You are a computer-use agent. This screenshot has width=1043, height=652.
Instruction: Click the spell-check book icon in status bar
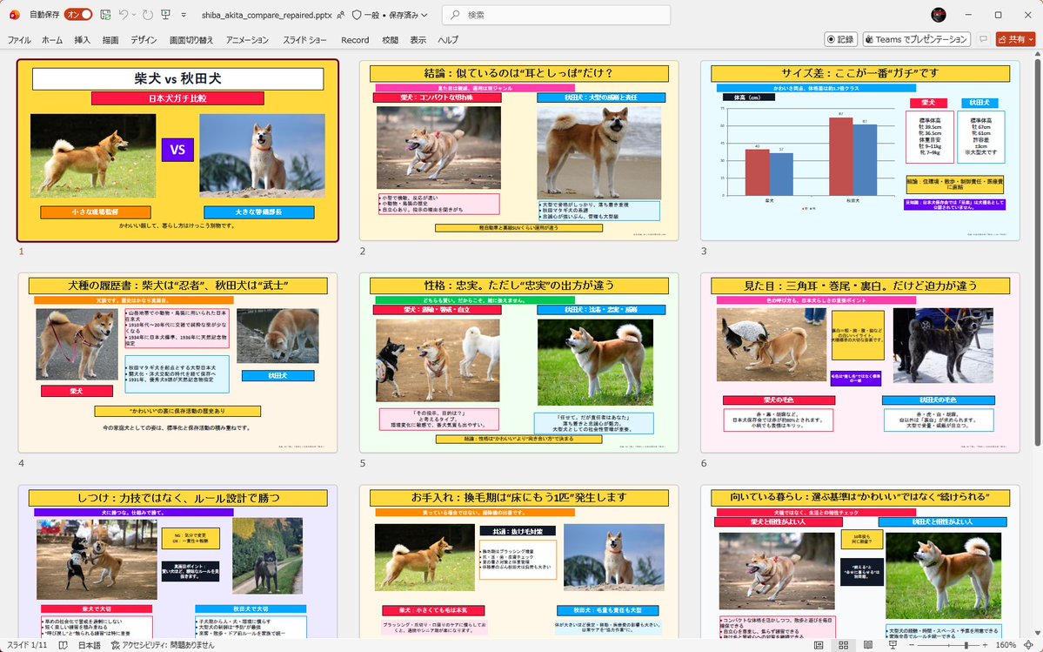(x=64, y=645)
